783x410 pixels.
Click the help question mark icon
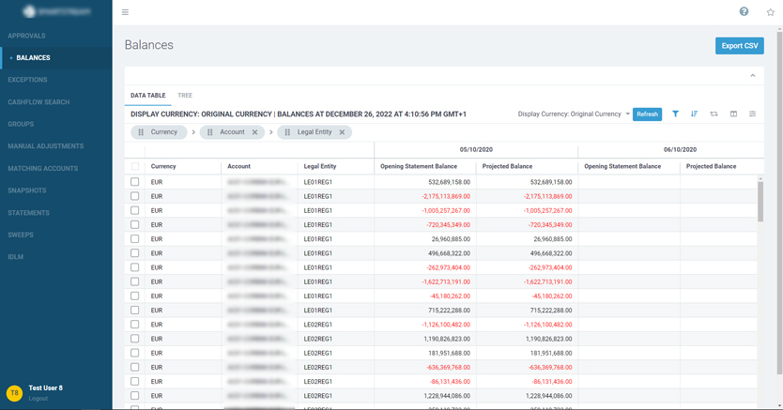(744, 11)
